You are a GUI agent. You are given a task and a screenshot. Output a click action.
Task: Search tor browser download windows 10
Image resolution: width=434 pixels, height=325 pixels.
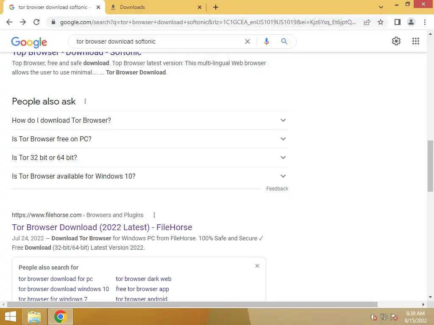coord(64,289)
